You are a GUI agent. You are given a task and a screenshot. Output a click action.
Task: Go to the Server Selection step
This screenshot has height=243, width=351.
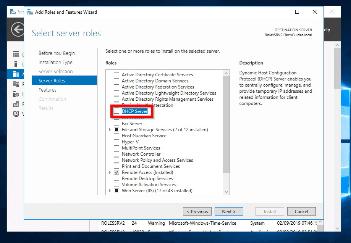(56, 71)
